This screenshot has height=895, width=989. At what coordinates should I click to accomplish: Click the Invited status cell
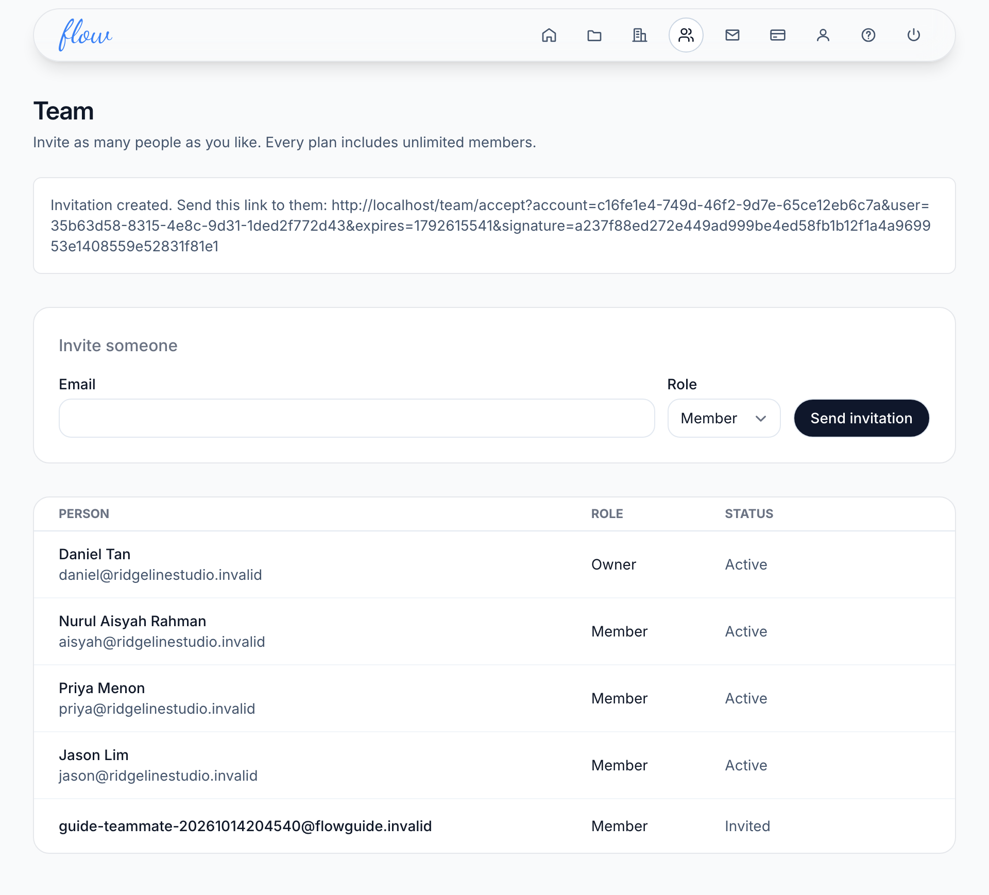tap(747, 826)
